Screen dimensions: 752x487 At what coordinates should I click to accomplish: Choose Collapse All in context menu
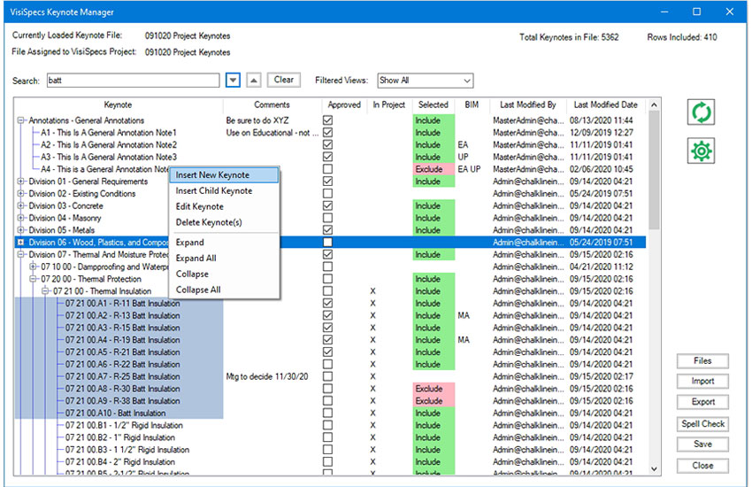point(224,290)
